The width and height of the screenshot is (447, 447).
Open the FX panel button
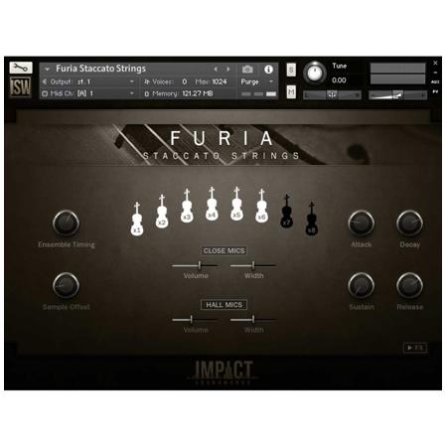click(415, 348)
